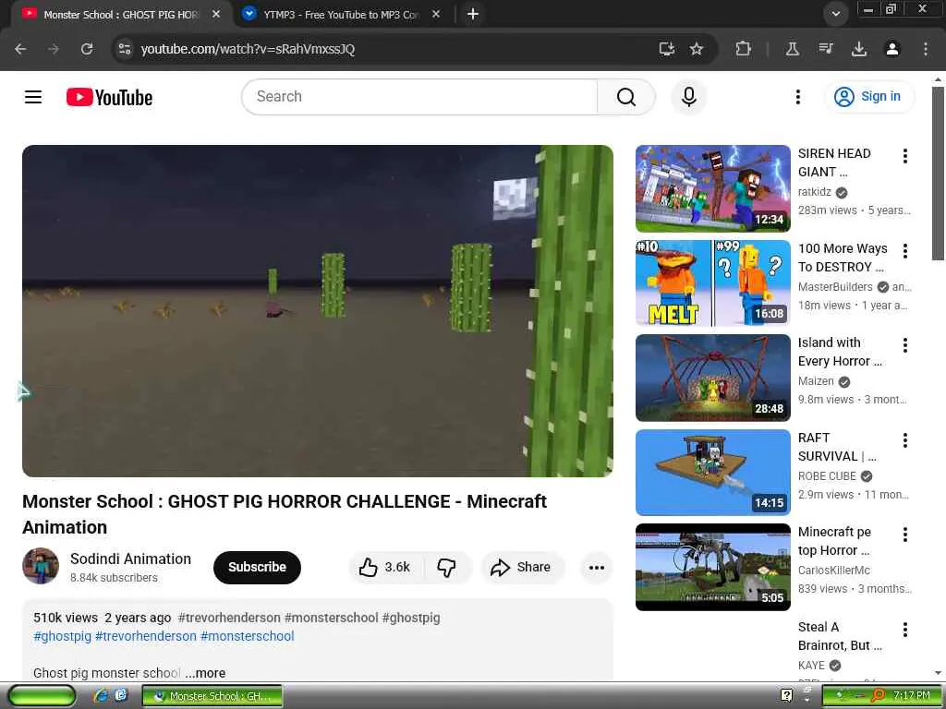This screenshot has height=709, width=946.
Task: Open the YouTube hamburger guide menu
Action: point(33,96)
